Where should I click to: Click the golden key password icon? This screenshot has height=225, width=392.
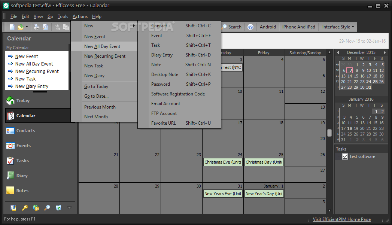(x=24, y=208)
